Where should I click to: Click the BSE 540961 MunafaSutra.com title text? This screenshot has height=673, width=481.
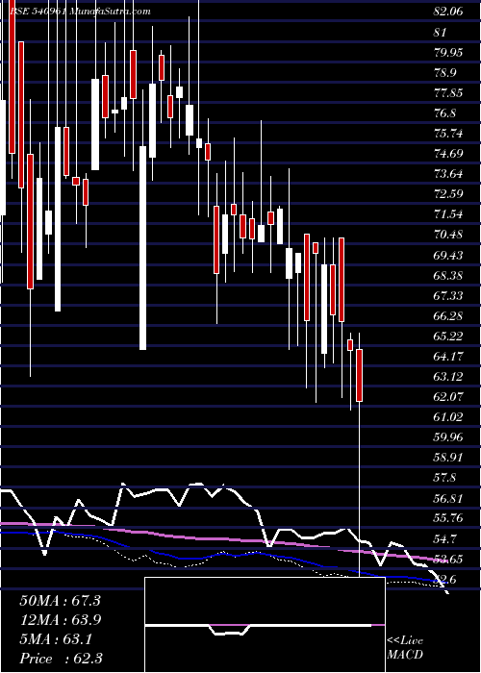pyautogui.click(x=80, y=12)
